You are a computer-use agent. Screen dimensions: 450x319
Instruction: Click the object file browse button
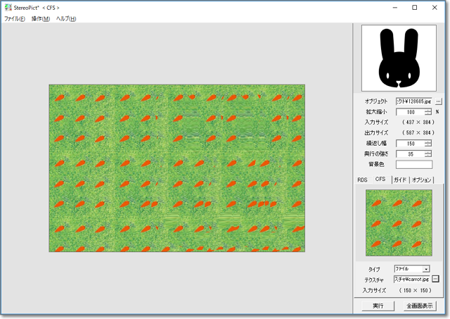438,101
